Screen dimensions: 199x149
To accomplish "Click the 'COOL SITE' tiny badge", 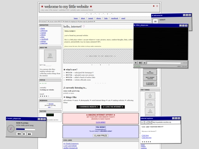I will click(x=150, y=96).
